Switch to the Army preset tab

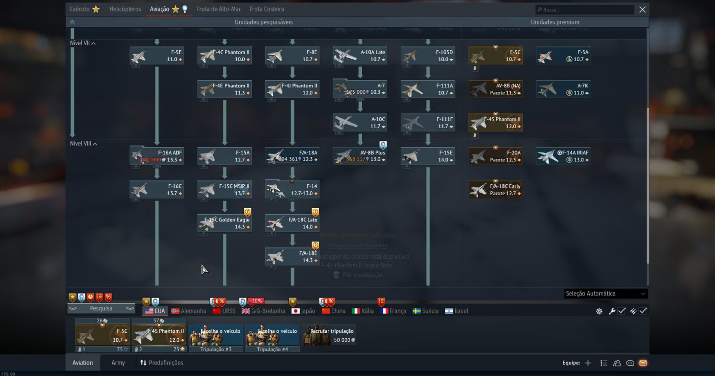(118, 363)
